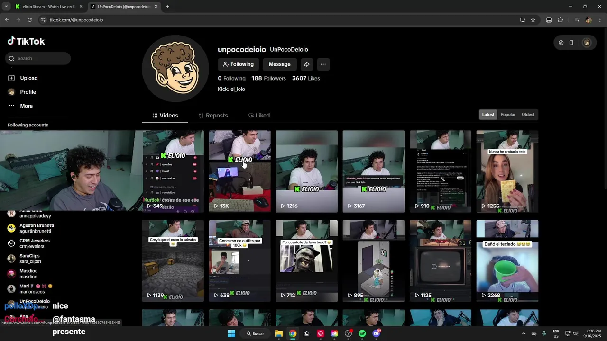Click the get-app phone icon in the header
Image resolution: width=607 pixels, height=341 pixels.
point(571,43)
